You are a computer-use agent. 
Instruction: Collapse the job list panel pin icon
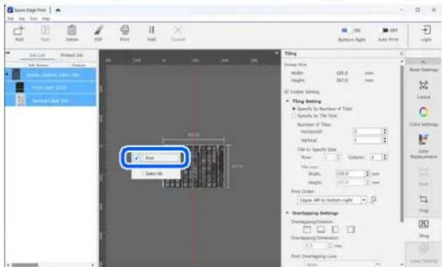pos(8,52)
